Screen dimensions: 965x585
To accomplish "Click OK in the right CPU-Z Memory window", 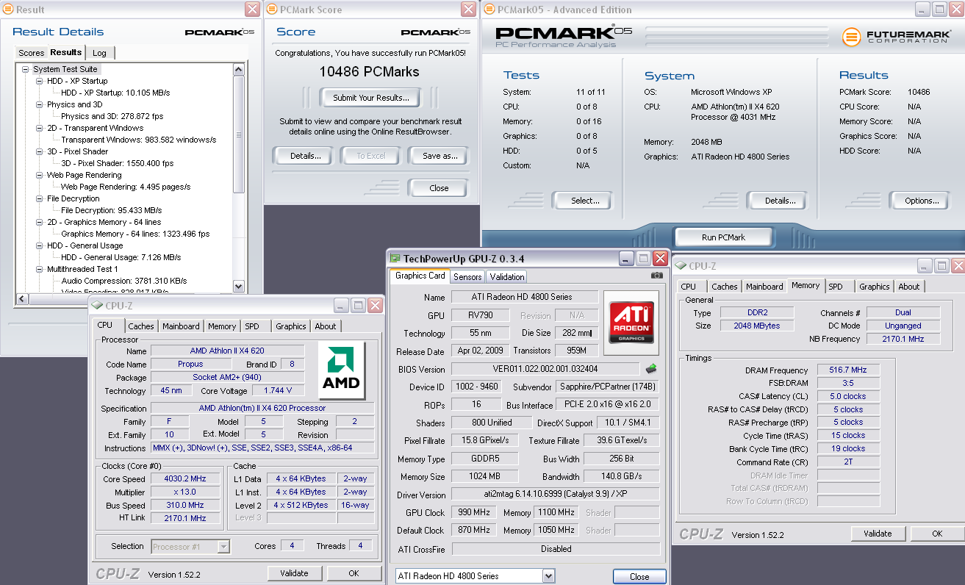I will point(937,534).
